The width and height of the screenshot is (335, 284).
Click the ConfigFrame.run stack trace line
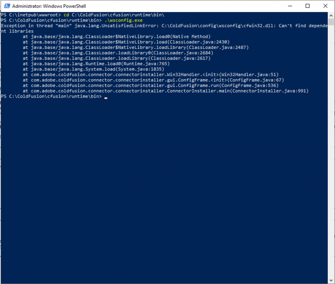click(x=150, y=85)
